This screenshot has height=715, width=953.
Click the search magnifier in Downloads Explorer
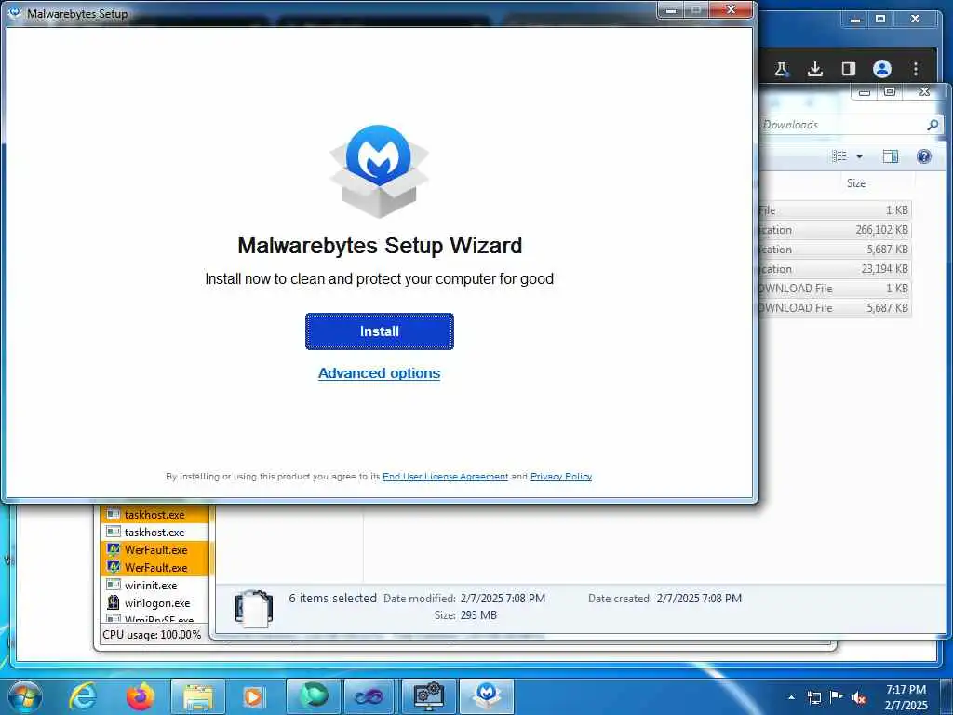[933, 125]
